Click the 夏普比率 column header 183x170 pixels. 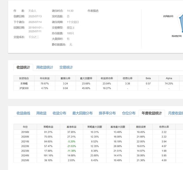[x=65, y=78]
